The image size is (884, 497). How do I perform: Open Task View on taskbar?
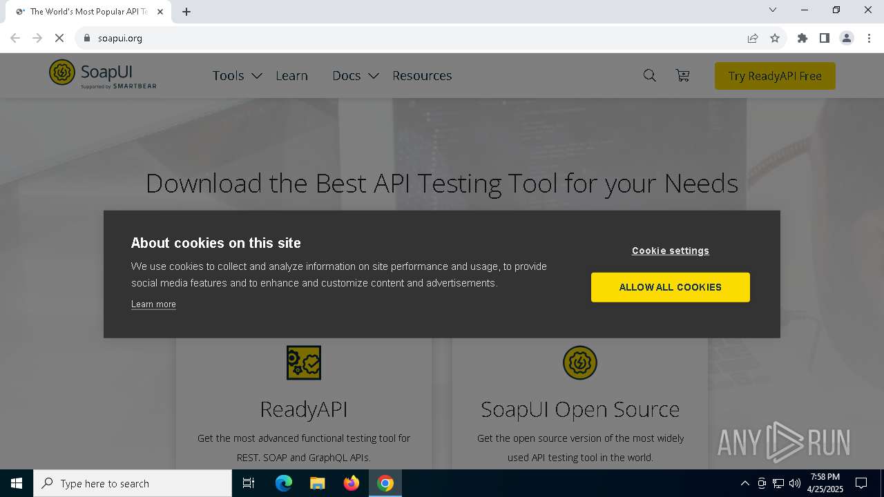[249, 483]
